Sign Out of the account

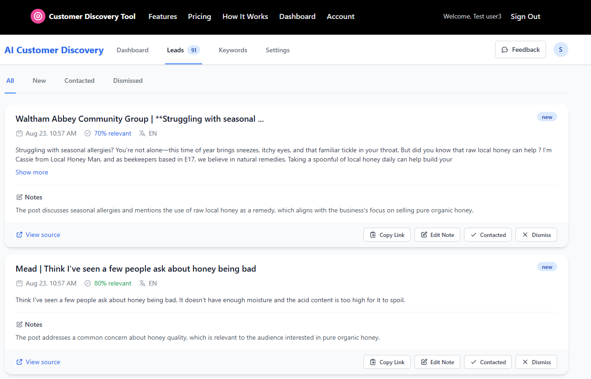click(525, 17)
